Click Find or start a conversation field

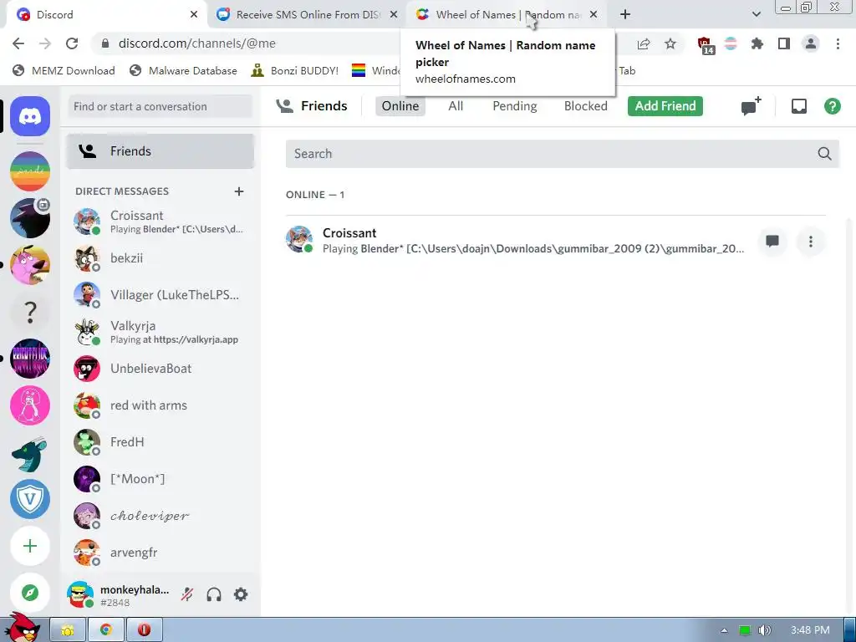(160, 106)
